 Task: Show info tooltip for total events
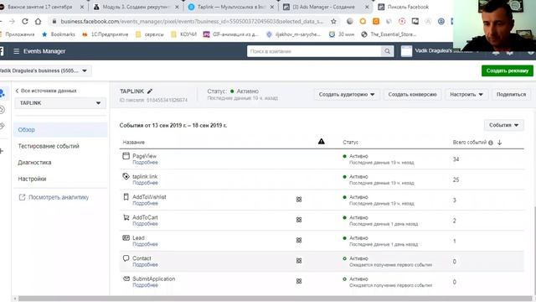click(x=491, y=143)
